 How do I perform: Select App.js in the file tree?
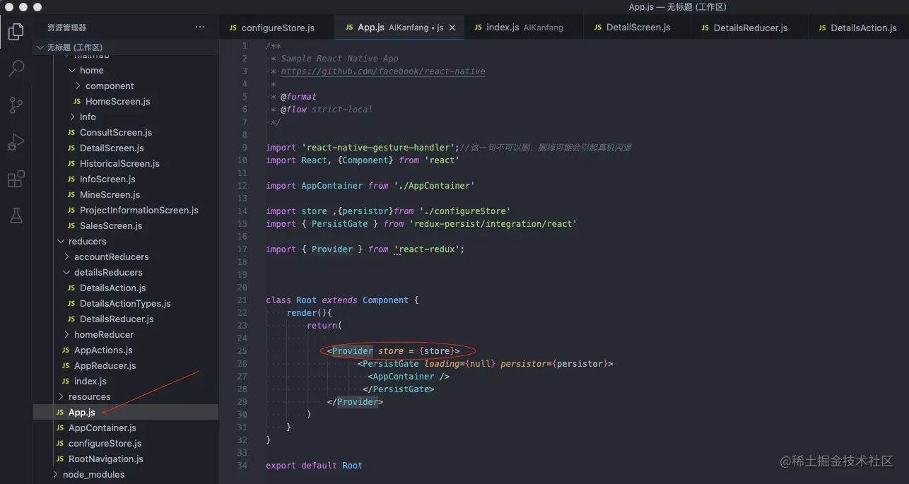coord(126,412)
